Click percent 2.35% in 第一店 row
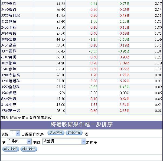This screenshot has width=163, height=161. pyautogui.click(x=125, y=111)
